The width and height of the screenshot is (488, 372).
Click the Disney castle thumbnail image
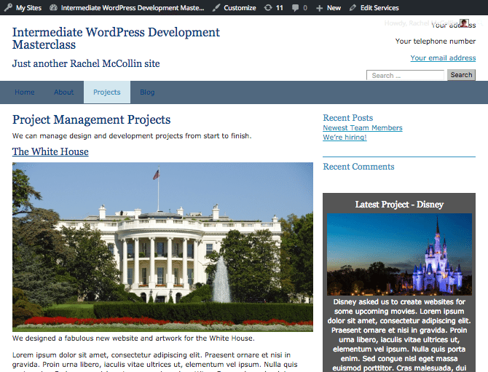399,254
